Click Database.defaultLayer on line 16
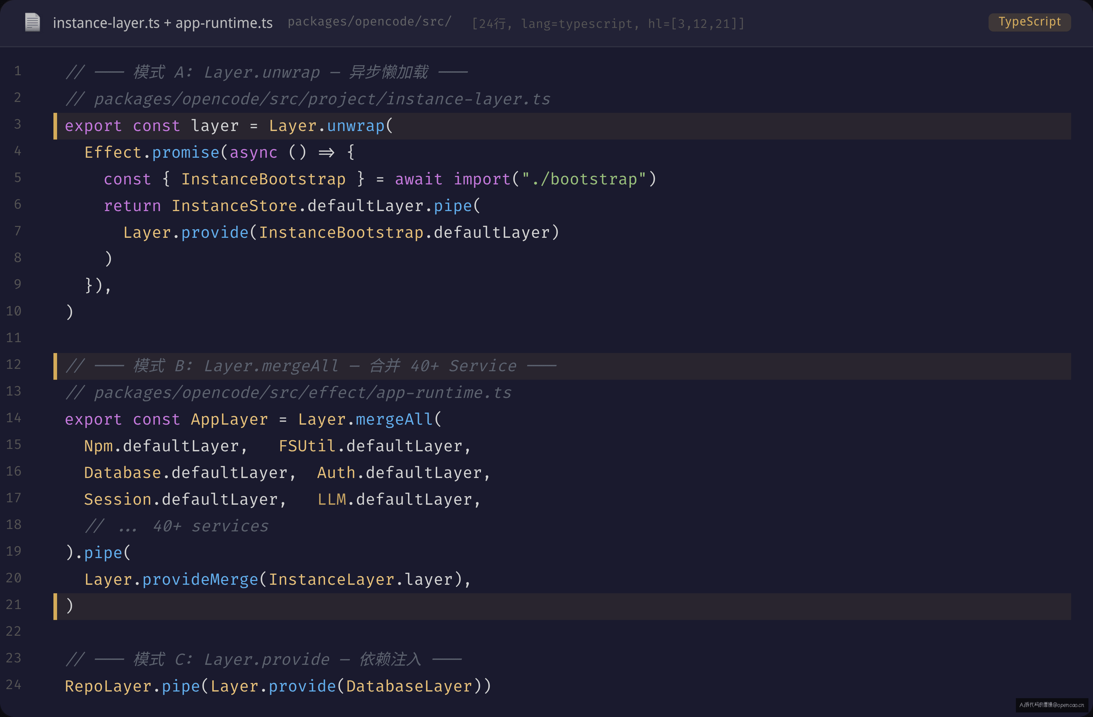 186,473
